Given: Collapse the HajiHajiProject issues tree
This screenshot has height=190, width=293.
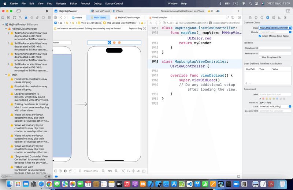Looking at the screenshot, I should [x=3, y=24].
